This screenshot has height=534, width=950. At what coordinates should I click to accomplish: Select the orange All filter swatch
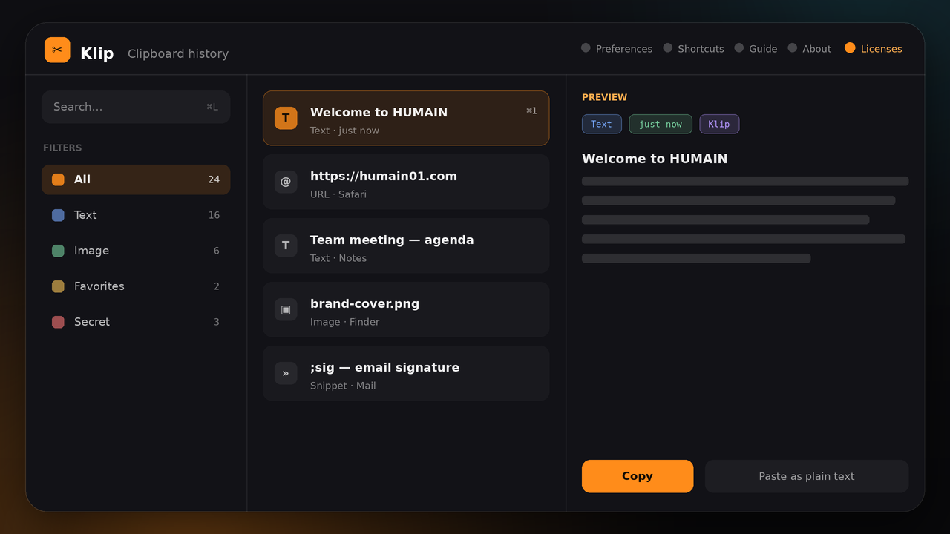coord(58,179)
